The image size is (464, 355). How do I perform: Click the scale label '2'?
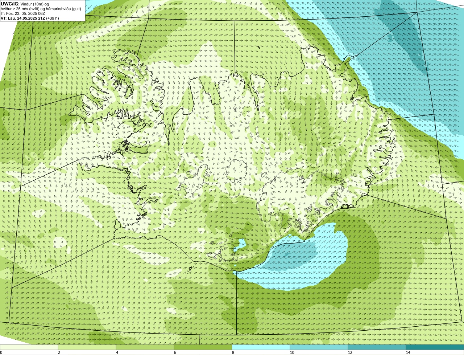pyautogui.click(x=59, y=352)
